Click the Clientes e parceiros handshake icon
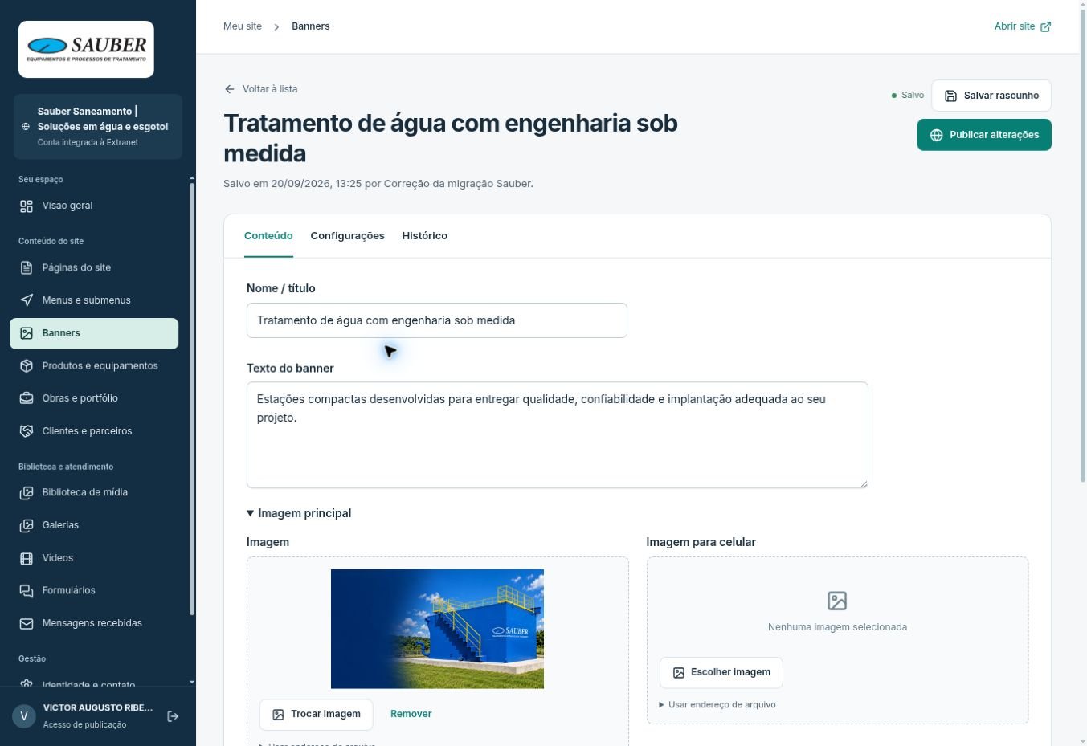Screen dimensions: 1087x746 point(27,431)
